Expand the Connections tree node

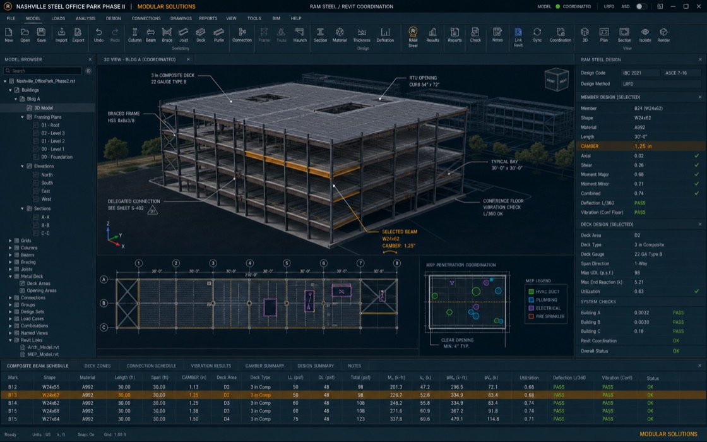tap(10, 297)
